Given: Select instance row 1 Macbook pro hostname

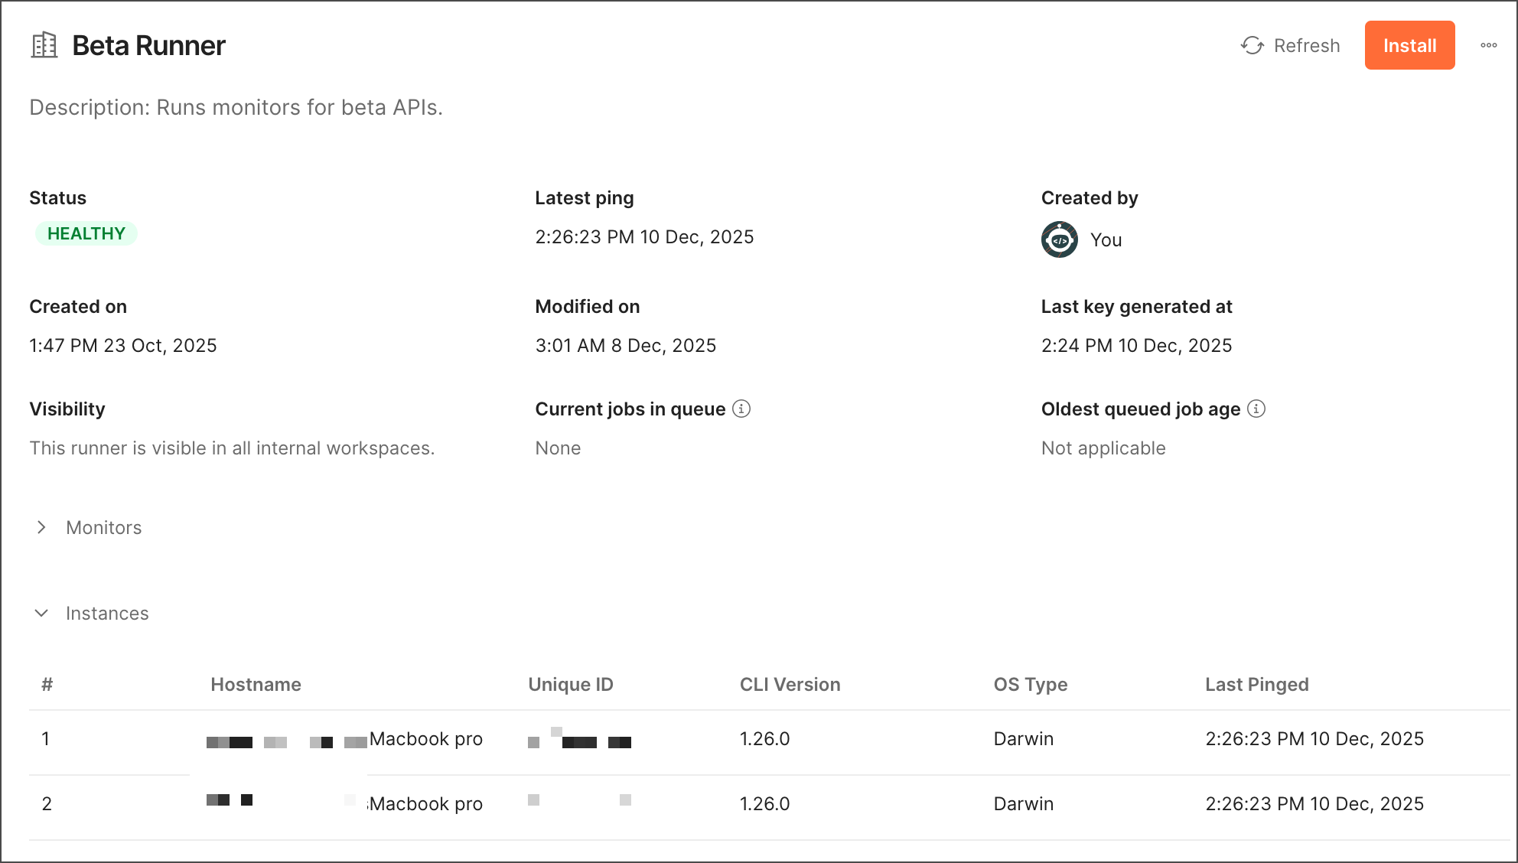Looking at the screenshot, I should [x=425, y=738].
